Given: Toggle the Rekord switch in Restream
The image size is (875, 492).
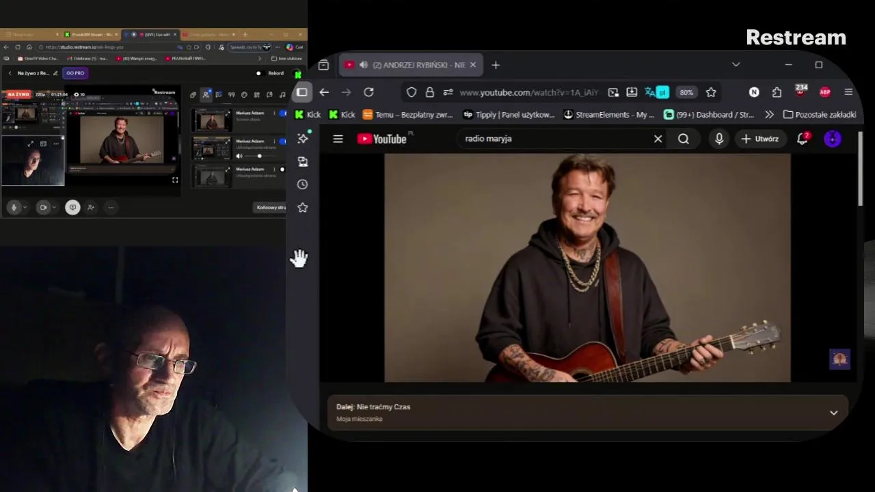Looking at the screenshot, I should 259,73.
